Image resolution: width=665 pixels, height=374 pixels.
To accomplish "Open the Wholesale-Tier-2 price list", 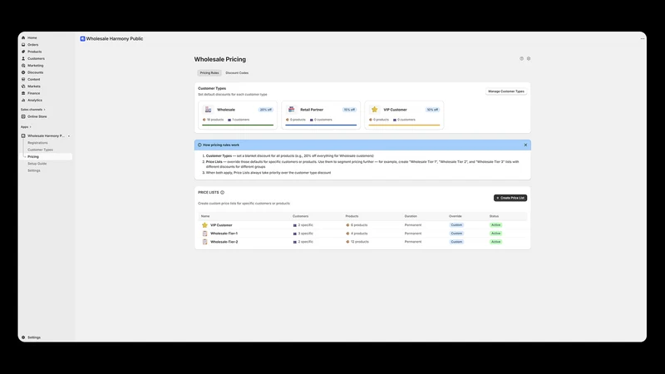I will 224,242.
